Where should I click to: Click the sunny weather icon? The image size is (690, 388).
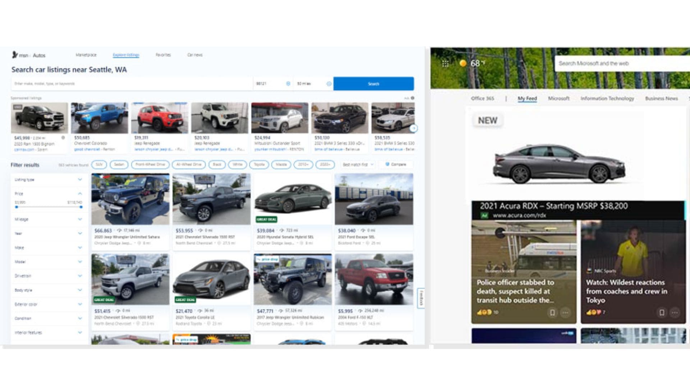(x=463, y=63)
